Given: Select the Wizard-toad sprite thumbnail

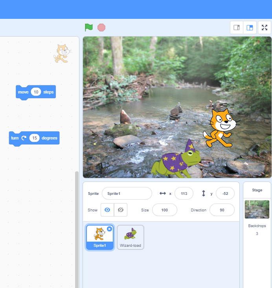Looking at the screenshot, I should point(130,237).
